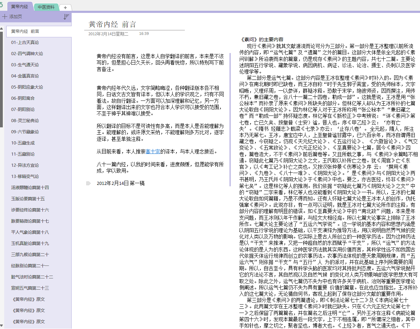
Task: Switch to the 黄帝内经 section tab
Action: 20,7
